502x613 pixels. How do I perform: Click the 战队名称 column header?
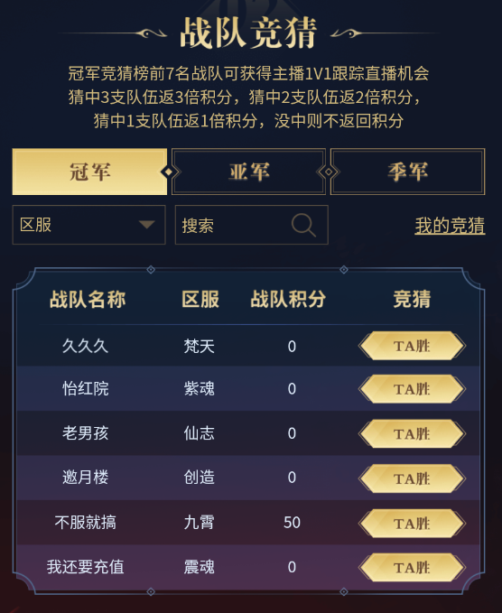pyautogui.click(x=88, y=300)
